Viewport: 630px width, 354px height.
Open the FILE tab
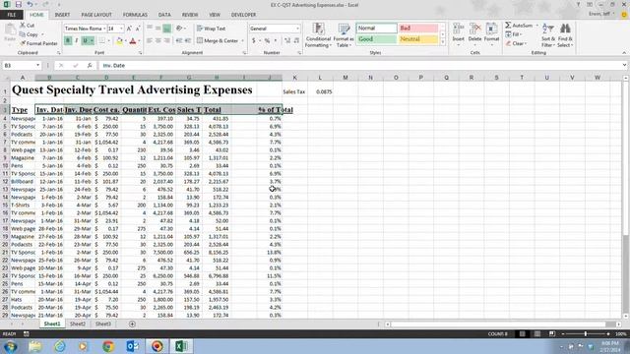coord(12,15)
